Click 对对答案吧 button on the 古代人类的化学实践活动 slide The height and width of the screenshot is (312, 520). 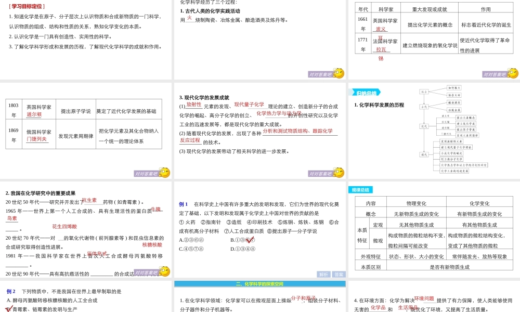tap(320, 74)
